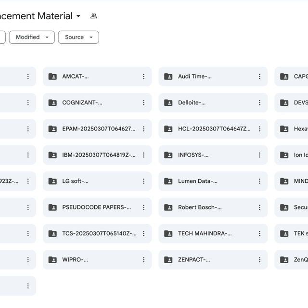Select the PSEUDOCODE PAPERS folder name
This screenshot has width=308, height=308.
(96, 207)
